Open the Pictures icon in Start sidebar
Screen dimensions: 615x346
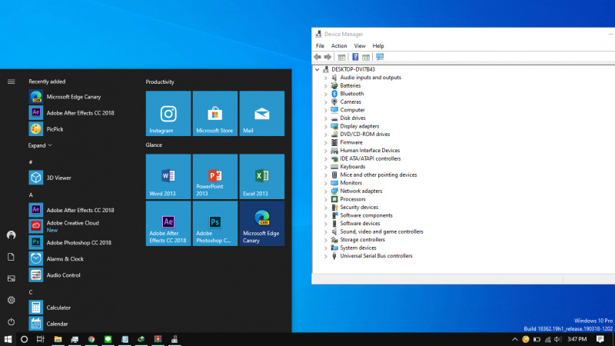(x=11, y=278)
